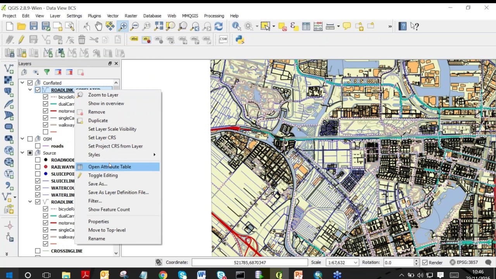Select the Identify Features tool

236,26
